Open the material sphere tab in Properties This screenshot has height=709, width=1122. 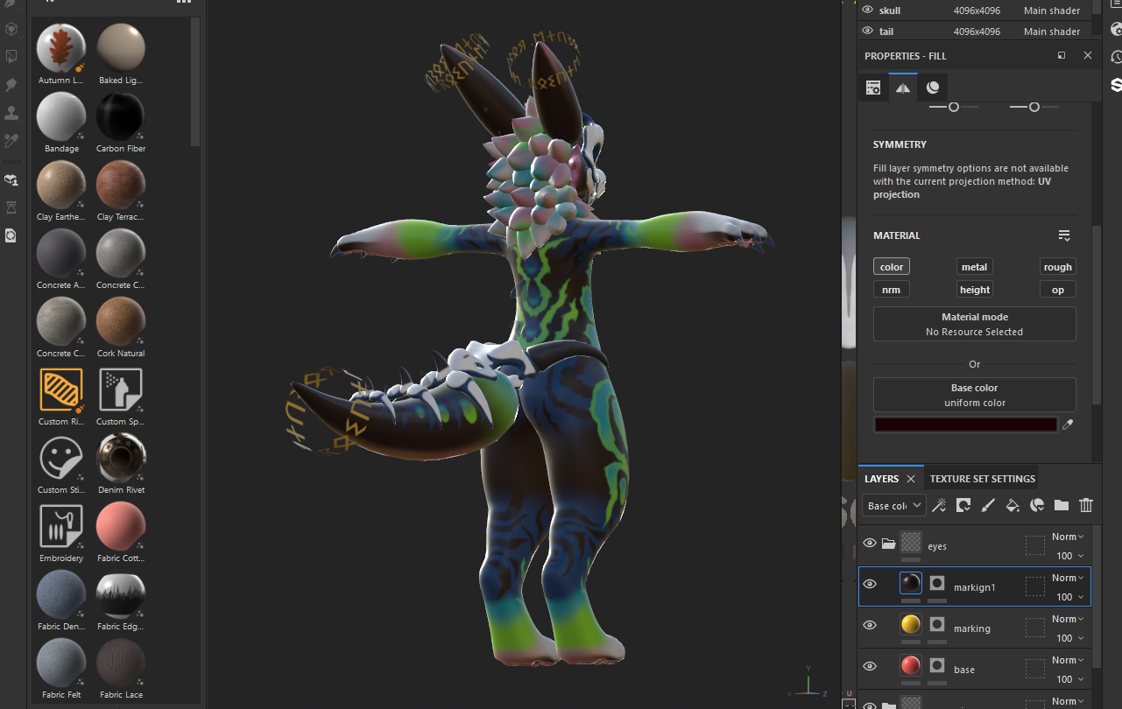point(933,88)
